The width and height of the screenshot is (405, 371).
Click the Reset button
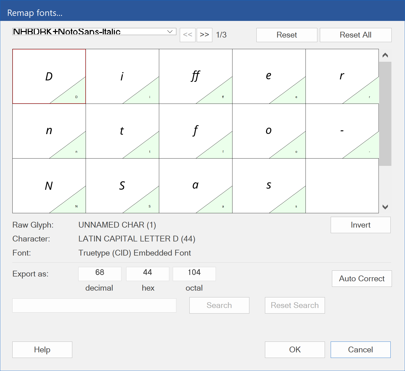coord(287,35)
